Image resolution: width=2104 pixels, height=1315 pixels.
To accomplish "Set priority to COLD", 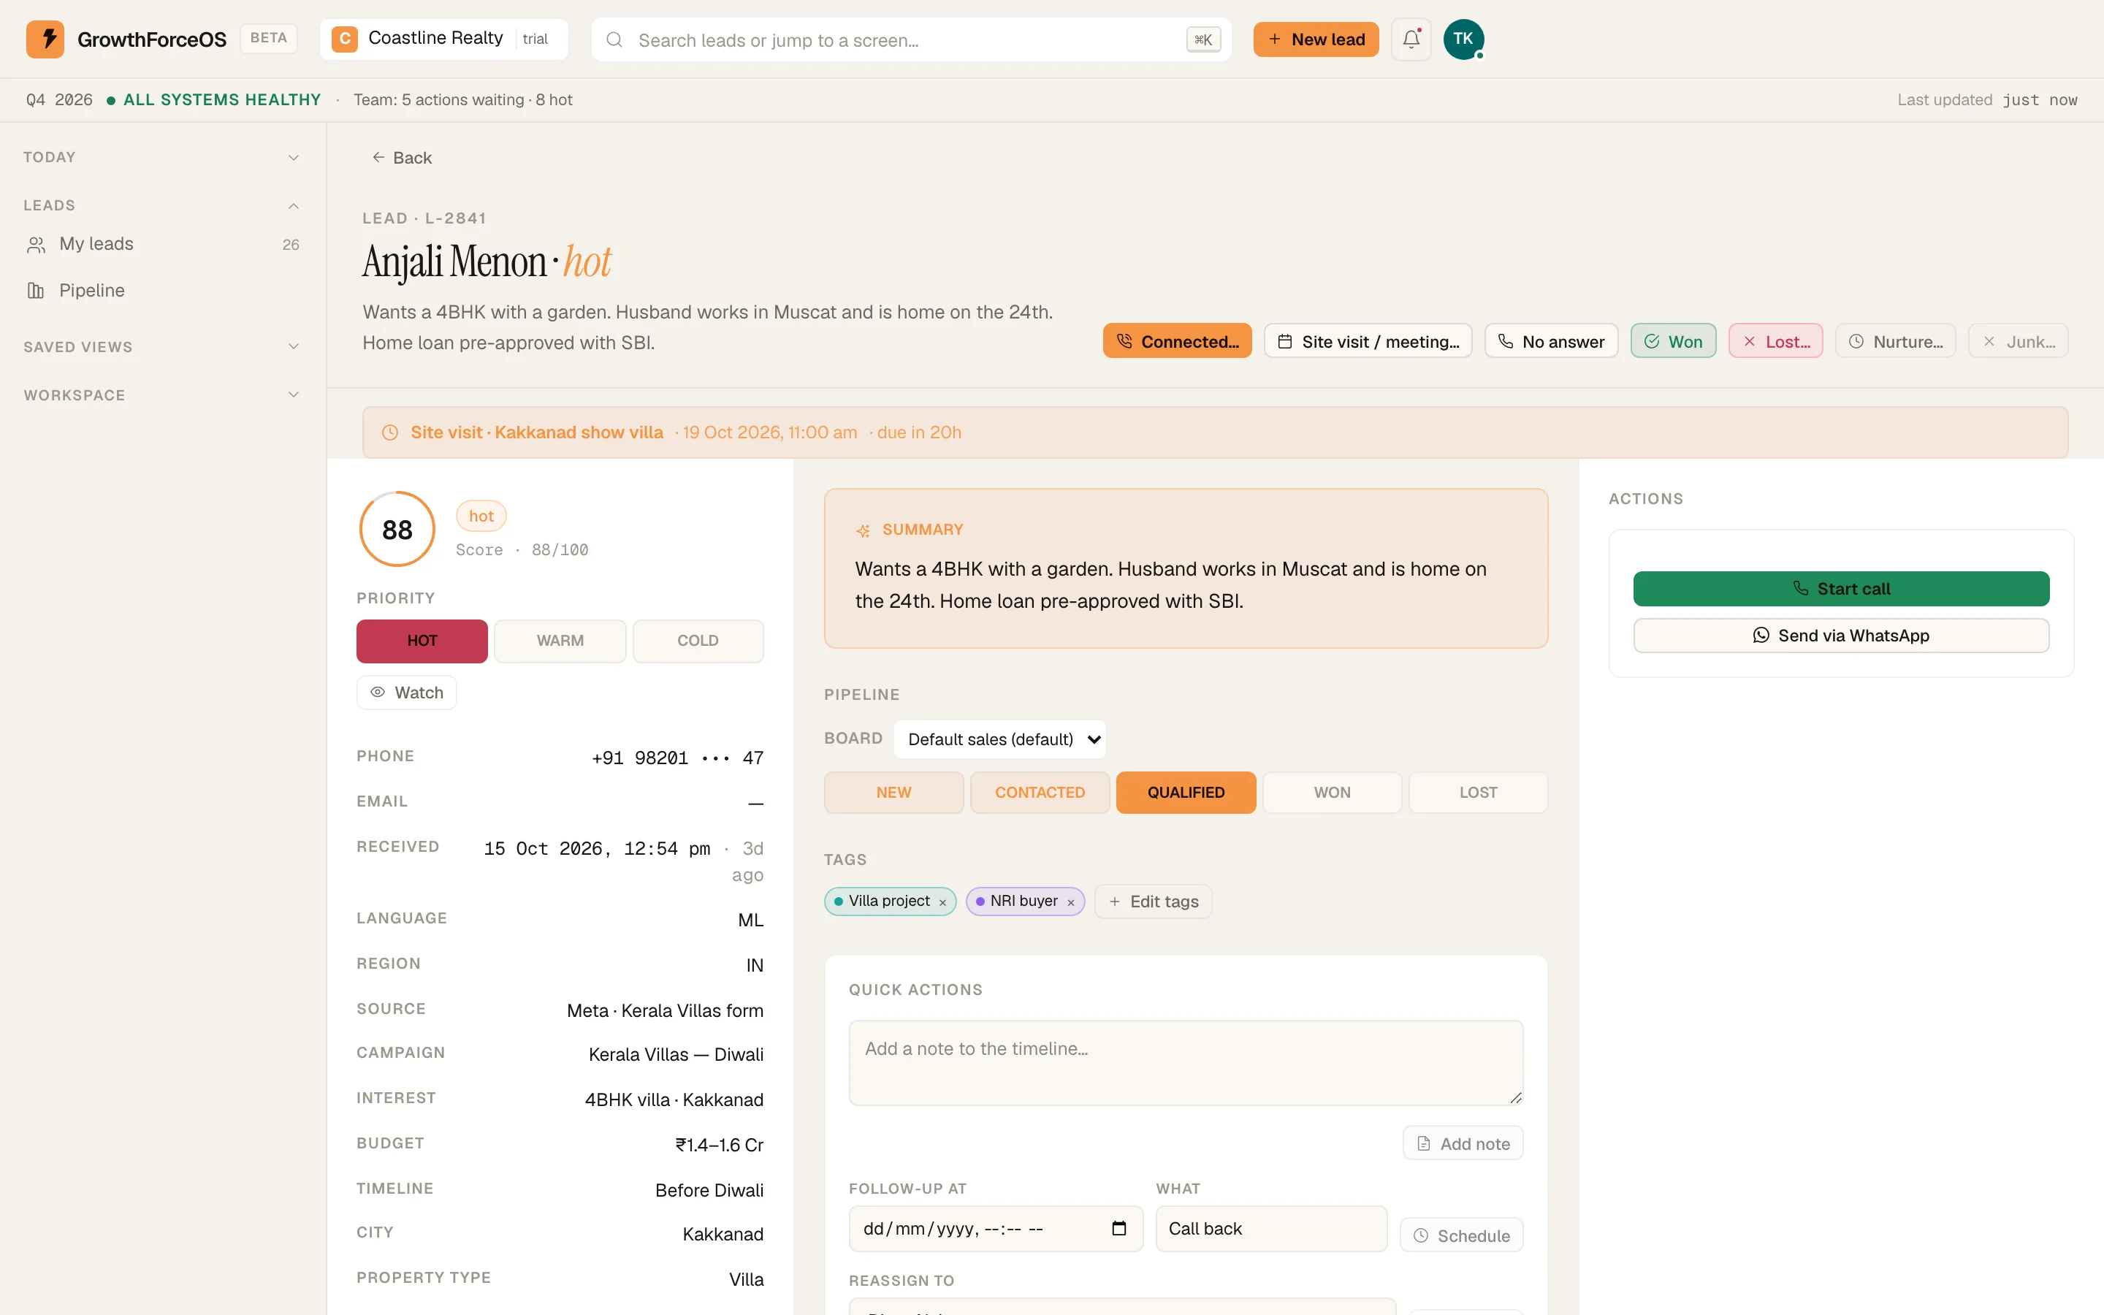I will 698,641.
